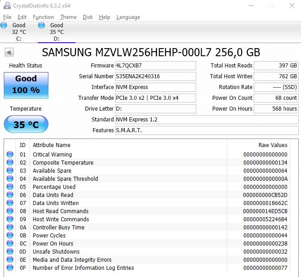Click the status orb for Unsafe Shutdowns
Viewport: 301px width, 277px height.
[x=10, y=251]
